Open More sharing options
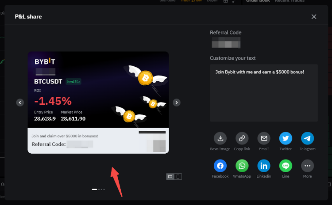The width and height of the screenshot is (332, 205). click(x=307, y=166)
